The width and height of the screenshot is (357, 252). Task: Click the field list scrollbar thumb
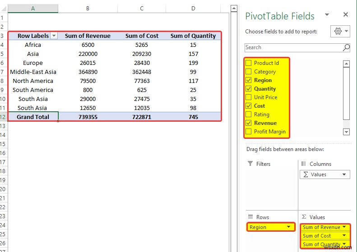coord(346,93)
